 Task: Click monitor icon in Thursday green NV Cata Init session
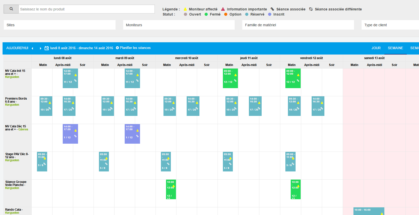tap(235, 75)
